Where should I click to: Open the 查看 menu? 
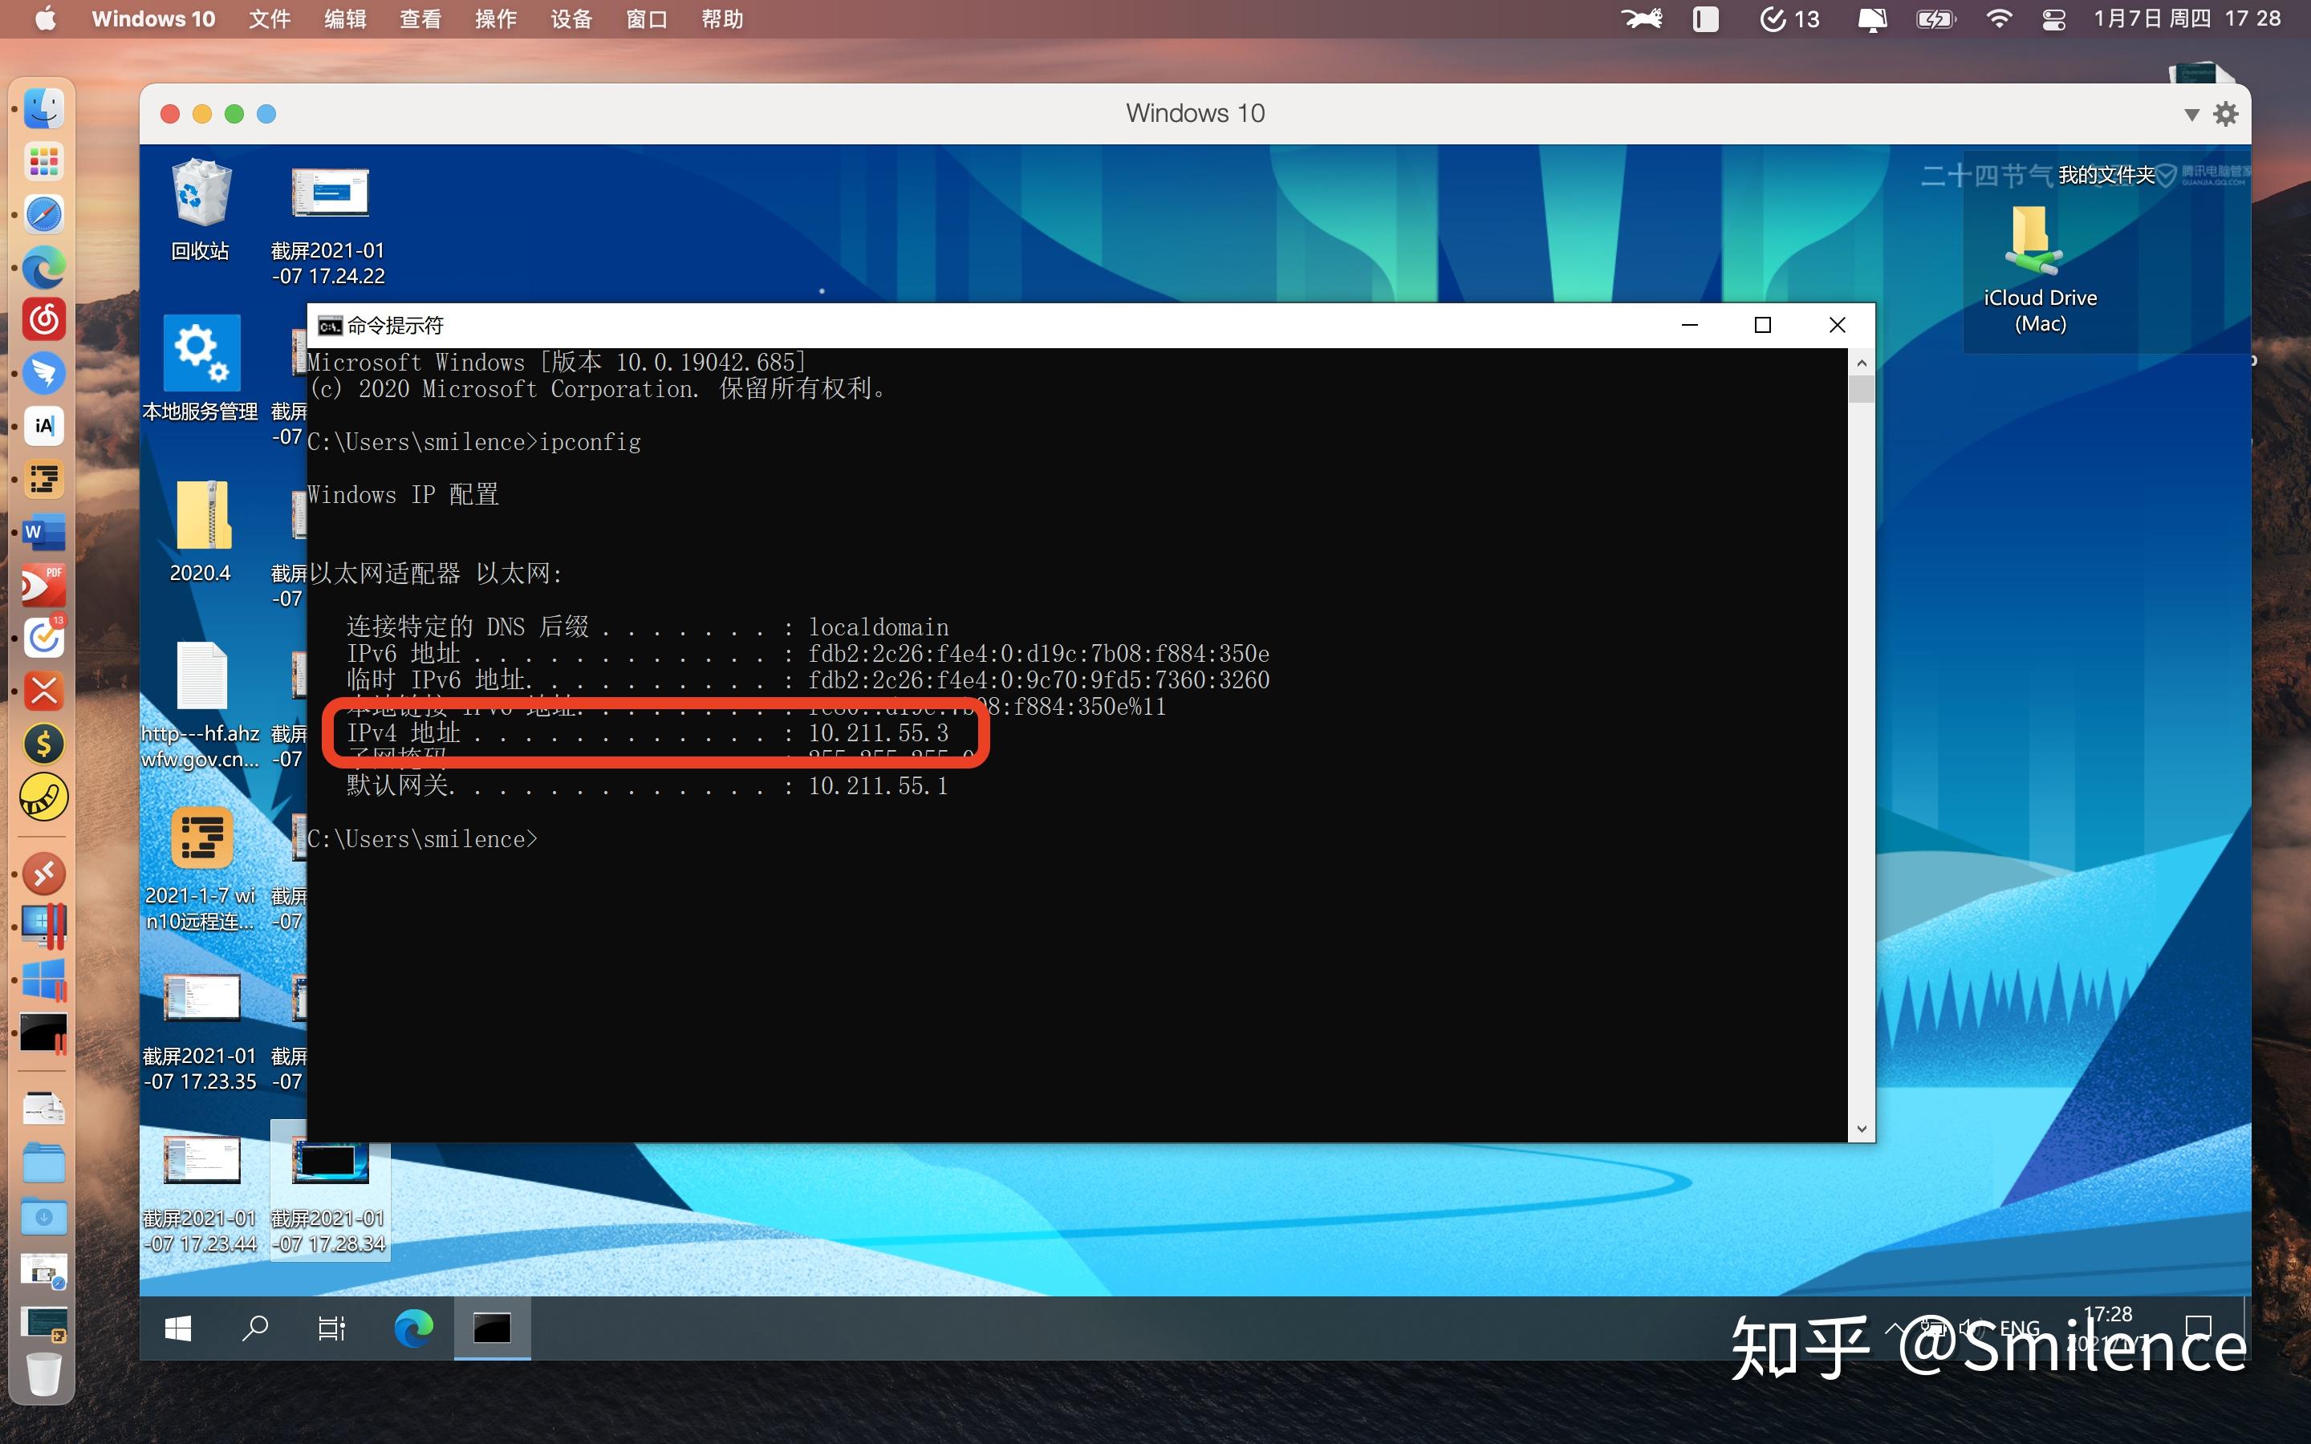420,19
